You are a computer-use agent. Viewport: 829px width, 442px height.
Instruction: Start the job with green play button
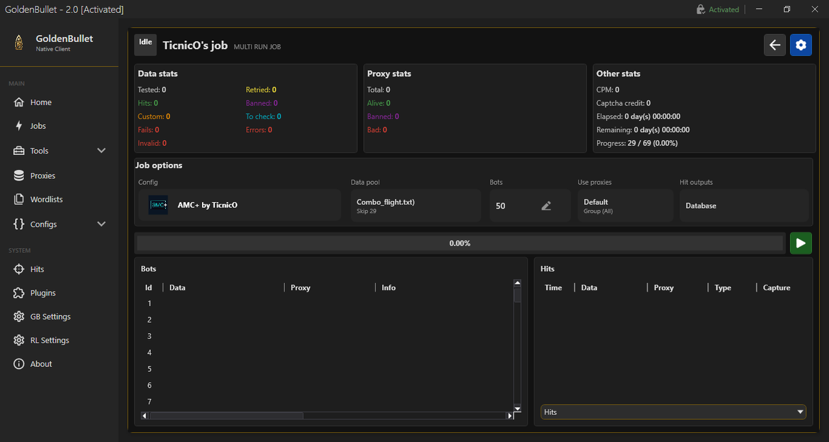tap(801, 243)
